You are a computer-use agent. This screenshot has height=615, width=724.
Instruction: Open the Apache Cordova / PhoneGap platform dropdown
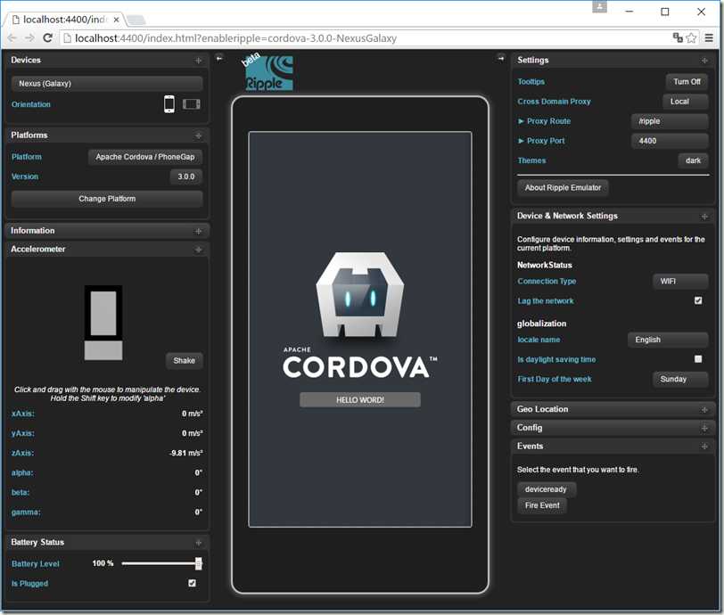(145, 157)
